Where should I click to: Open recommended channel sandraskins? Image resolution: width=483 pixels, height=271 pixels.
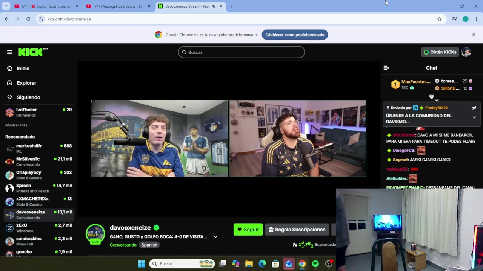pyautogui.click(x=38, y=241)
